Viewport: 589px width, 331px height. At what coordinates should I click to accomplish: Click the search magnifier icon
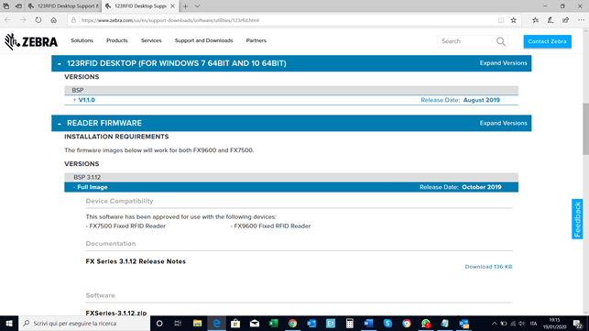click(501, 41)
